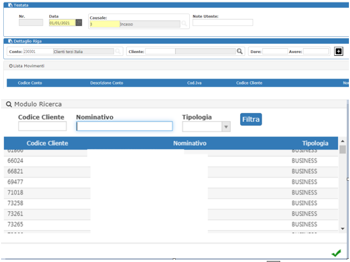350x262 pixels.
Task: Open the Cliente search magnifier
Action: click(240, 51)
